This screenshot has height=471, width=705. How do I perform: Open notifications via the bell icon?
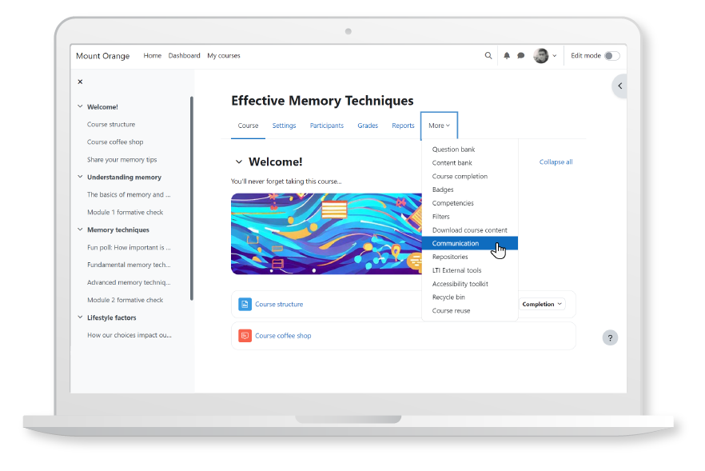pos(506,55)
